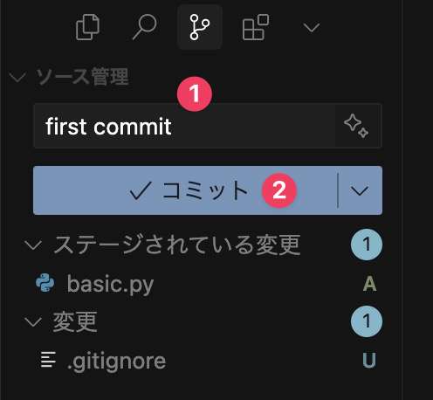
Task: Open the commit options dropdown arrow
Action: tap(360, 190)
